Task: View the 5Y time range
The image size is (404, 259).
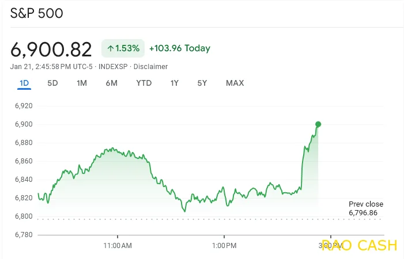Action: click(x=202, y=83)
